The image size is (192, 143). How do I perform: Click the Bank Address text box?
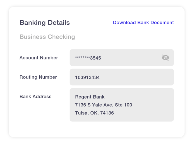tap(122, 105)
